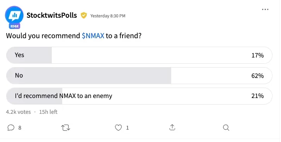Screen dimensions: 281x142
Task: Click the 62% result bar fill
Action: click(89, 76)
